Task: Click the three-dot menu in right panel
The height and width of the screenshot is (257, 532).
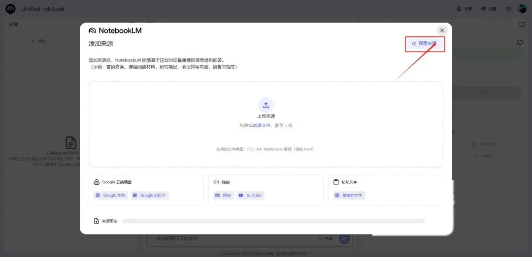Action: click(522, 115)
